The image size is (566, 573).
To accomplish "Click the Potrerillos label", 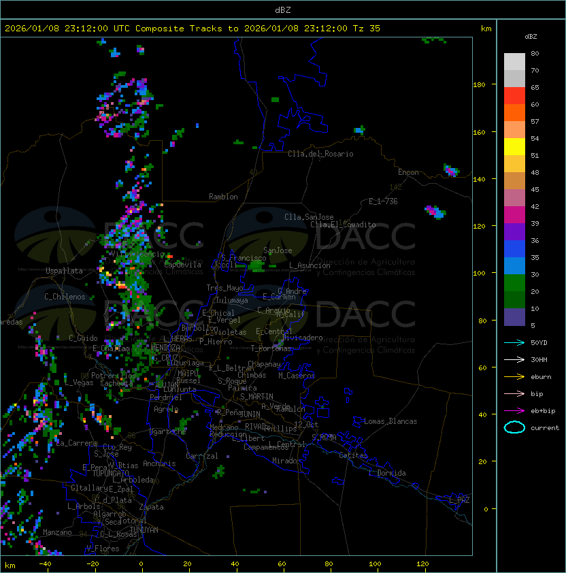I will (114, 376).
